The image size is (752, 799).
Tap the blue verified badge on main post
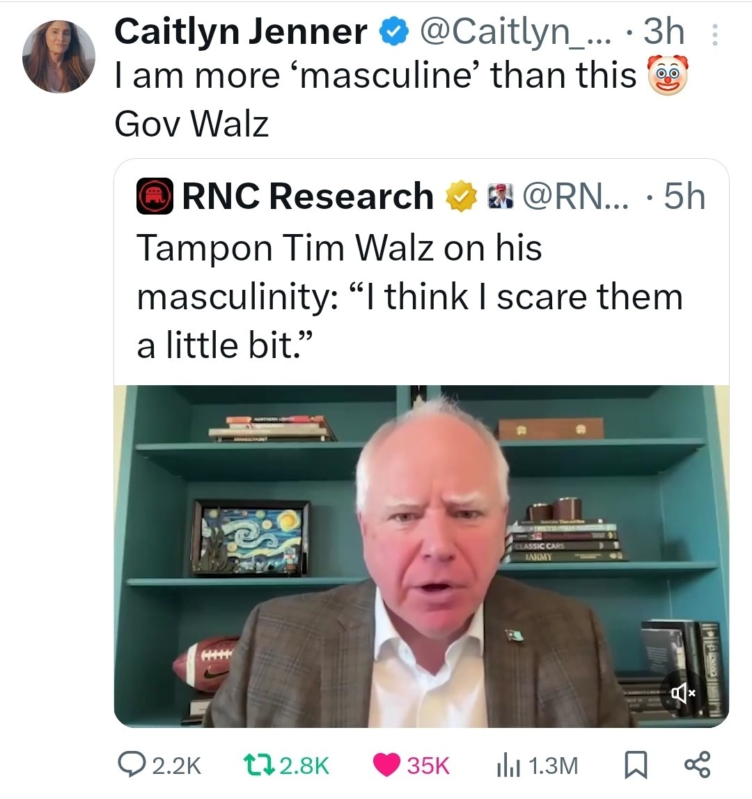[391, 32]
